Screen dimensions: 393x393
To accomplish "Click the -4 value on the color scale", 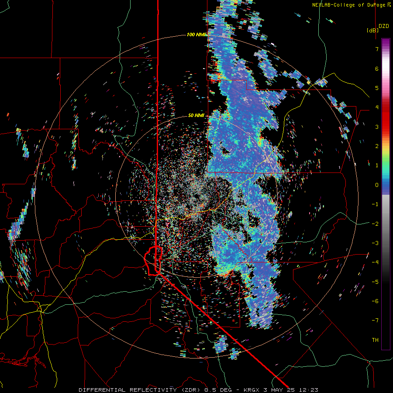I will 375,262.
